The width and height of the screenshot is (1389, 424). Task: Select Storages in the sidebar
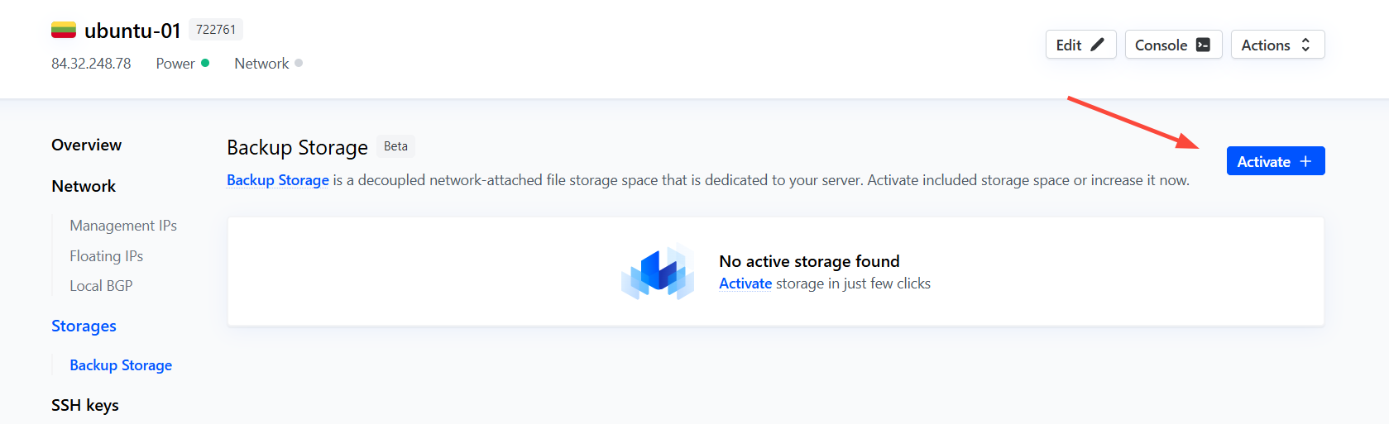(84, 326)
